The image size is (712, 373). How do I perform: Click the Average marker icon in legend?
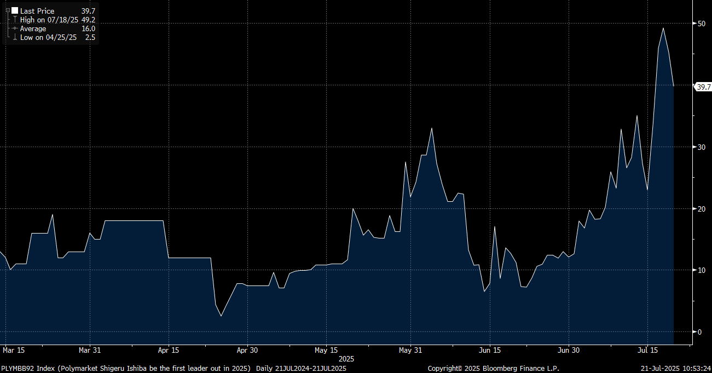[15, 28]
